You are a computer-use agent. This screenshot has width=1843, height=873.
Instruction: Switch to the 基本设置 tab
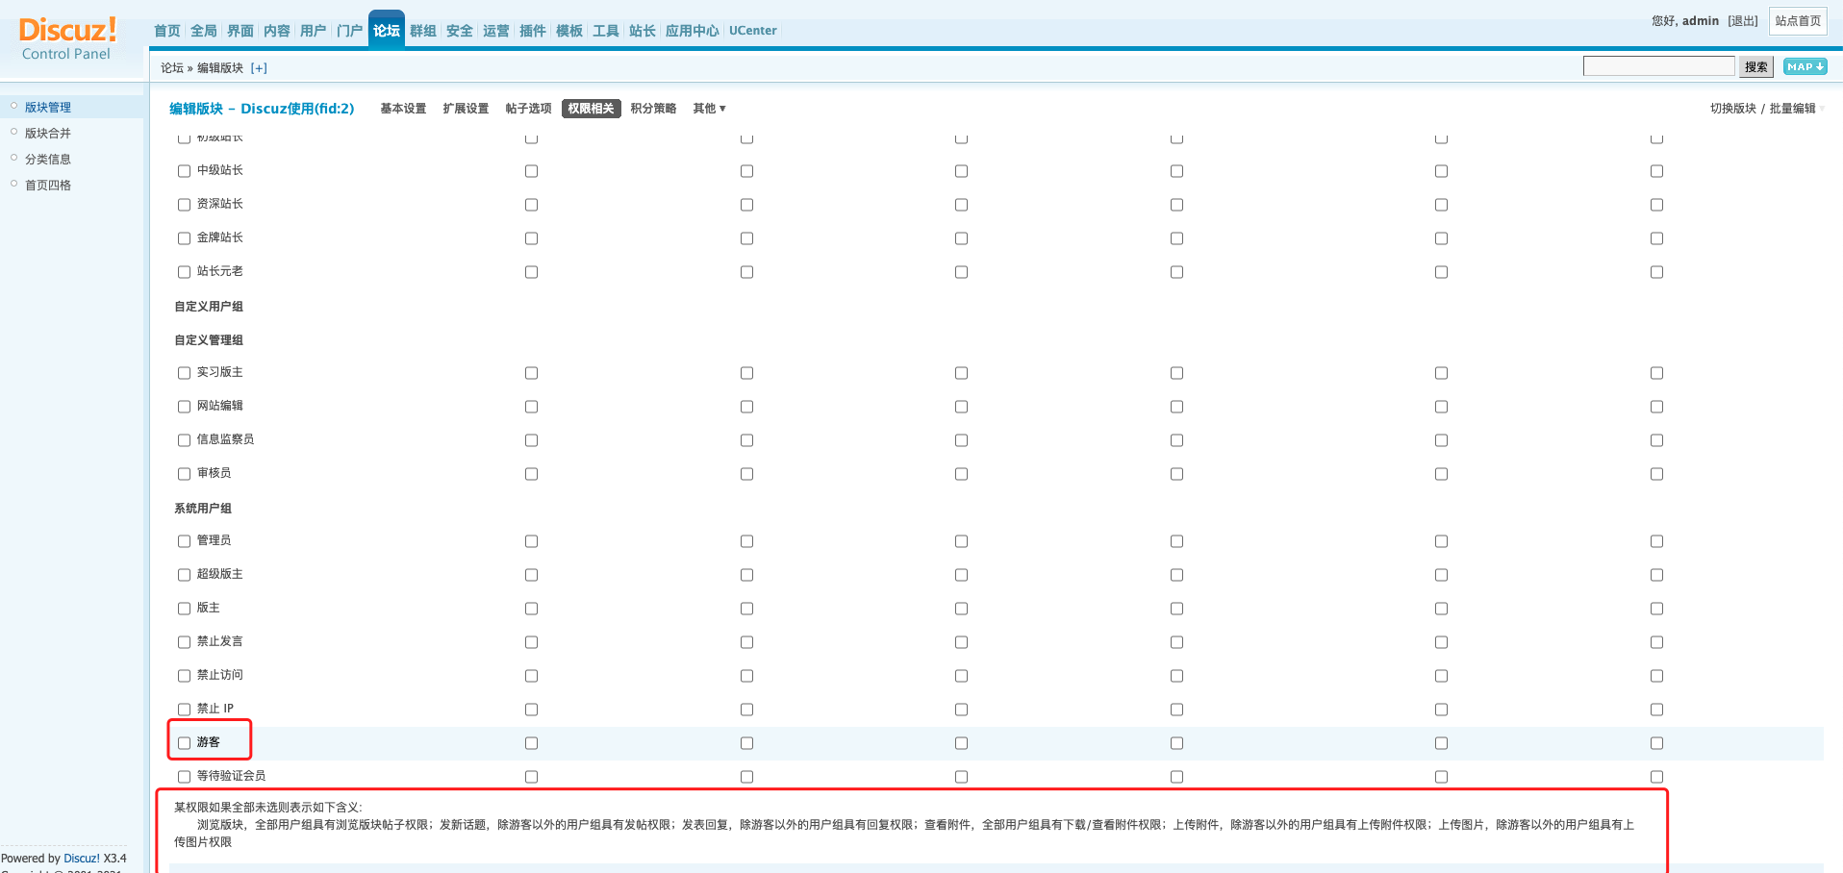[x=403, y=109]
